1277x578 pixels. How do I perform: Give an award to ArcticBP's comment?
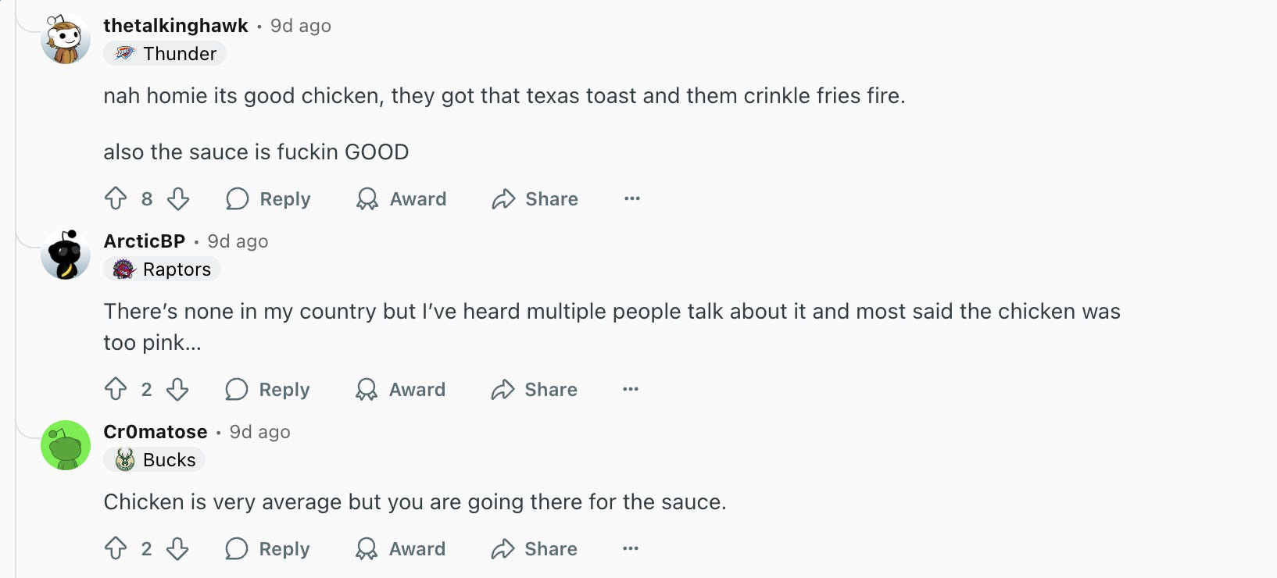400,389
